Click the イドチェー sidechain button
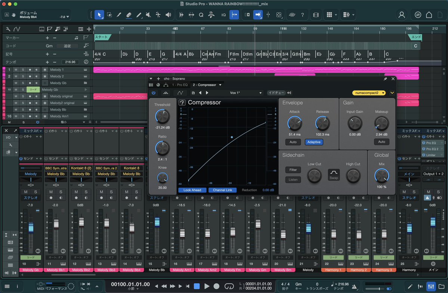The height and width of the screenshot is (293, 448). click(276, 93)
